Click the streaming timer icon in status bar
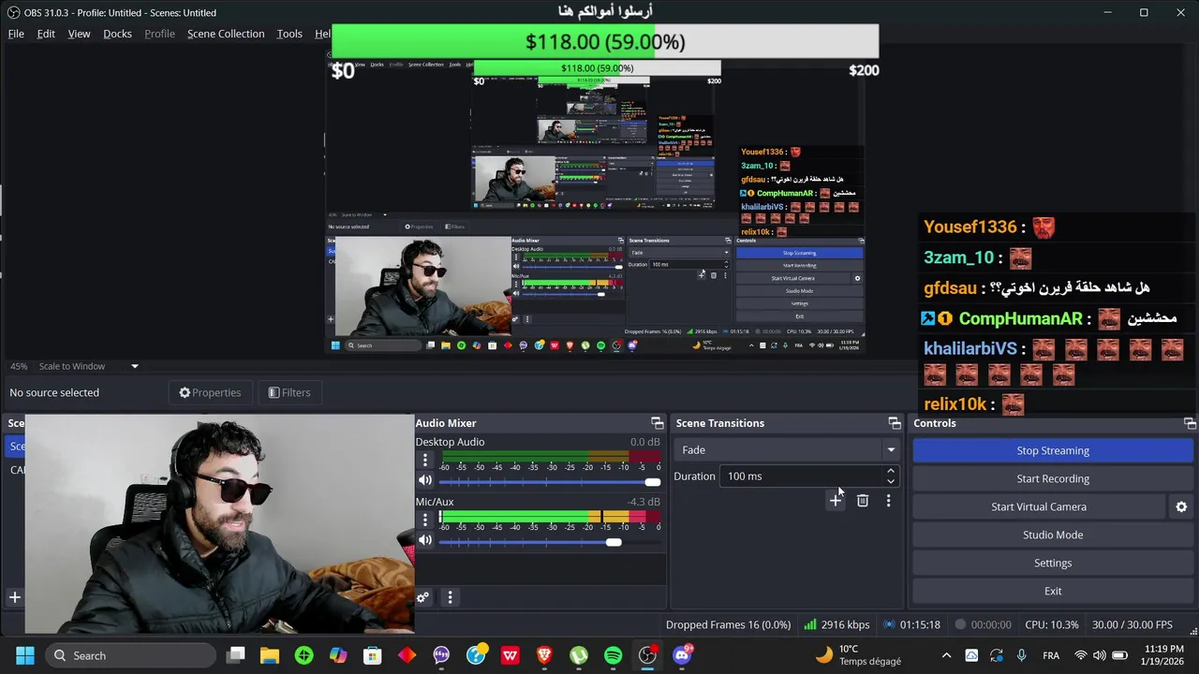This screenshot has height=674, width=1199. [890, 624]
